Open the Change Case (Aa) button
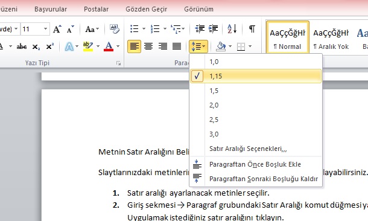 coord(92,29)
